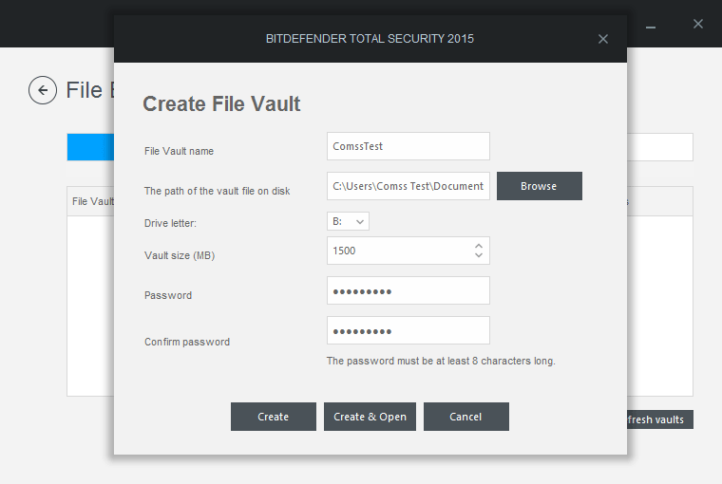Click the back arrow icon beside File heading
722x484 pixels.
click(x=43, y=90)
